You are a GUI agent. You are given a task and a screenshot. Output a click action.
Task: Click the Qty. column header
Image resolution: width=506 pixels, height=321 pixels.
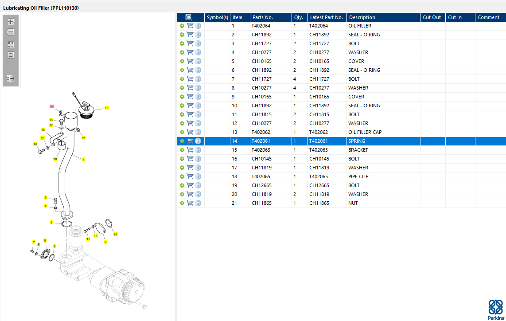point(300,17)
